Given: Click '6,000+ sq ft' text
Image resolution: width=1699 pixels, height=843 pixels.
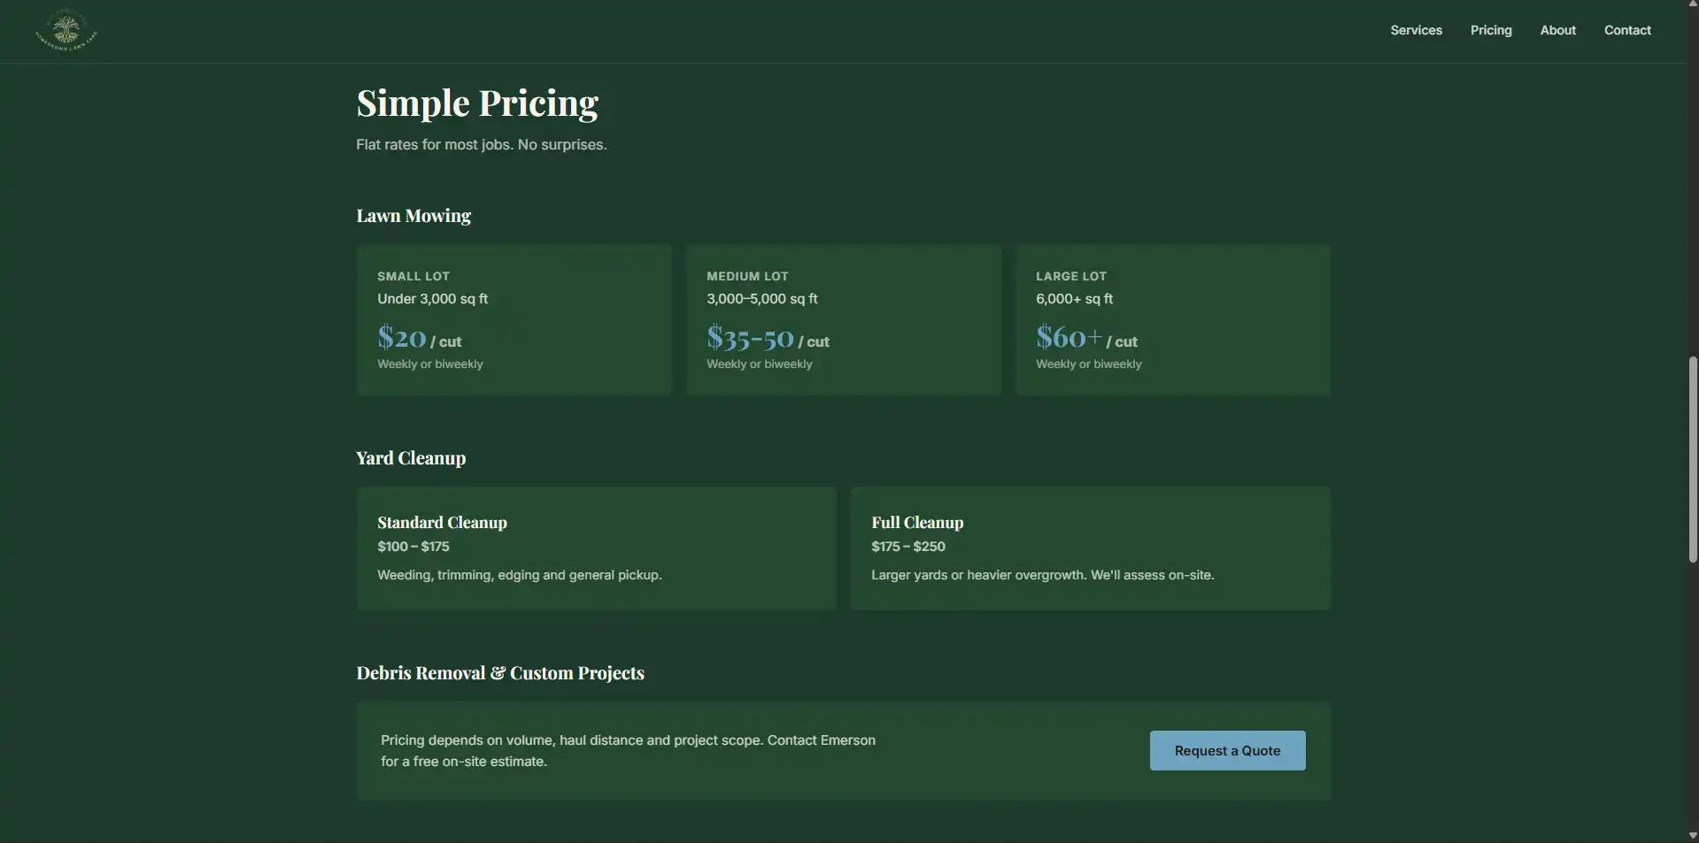Looking at the screenshot, I should click(1075, 299).
